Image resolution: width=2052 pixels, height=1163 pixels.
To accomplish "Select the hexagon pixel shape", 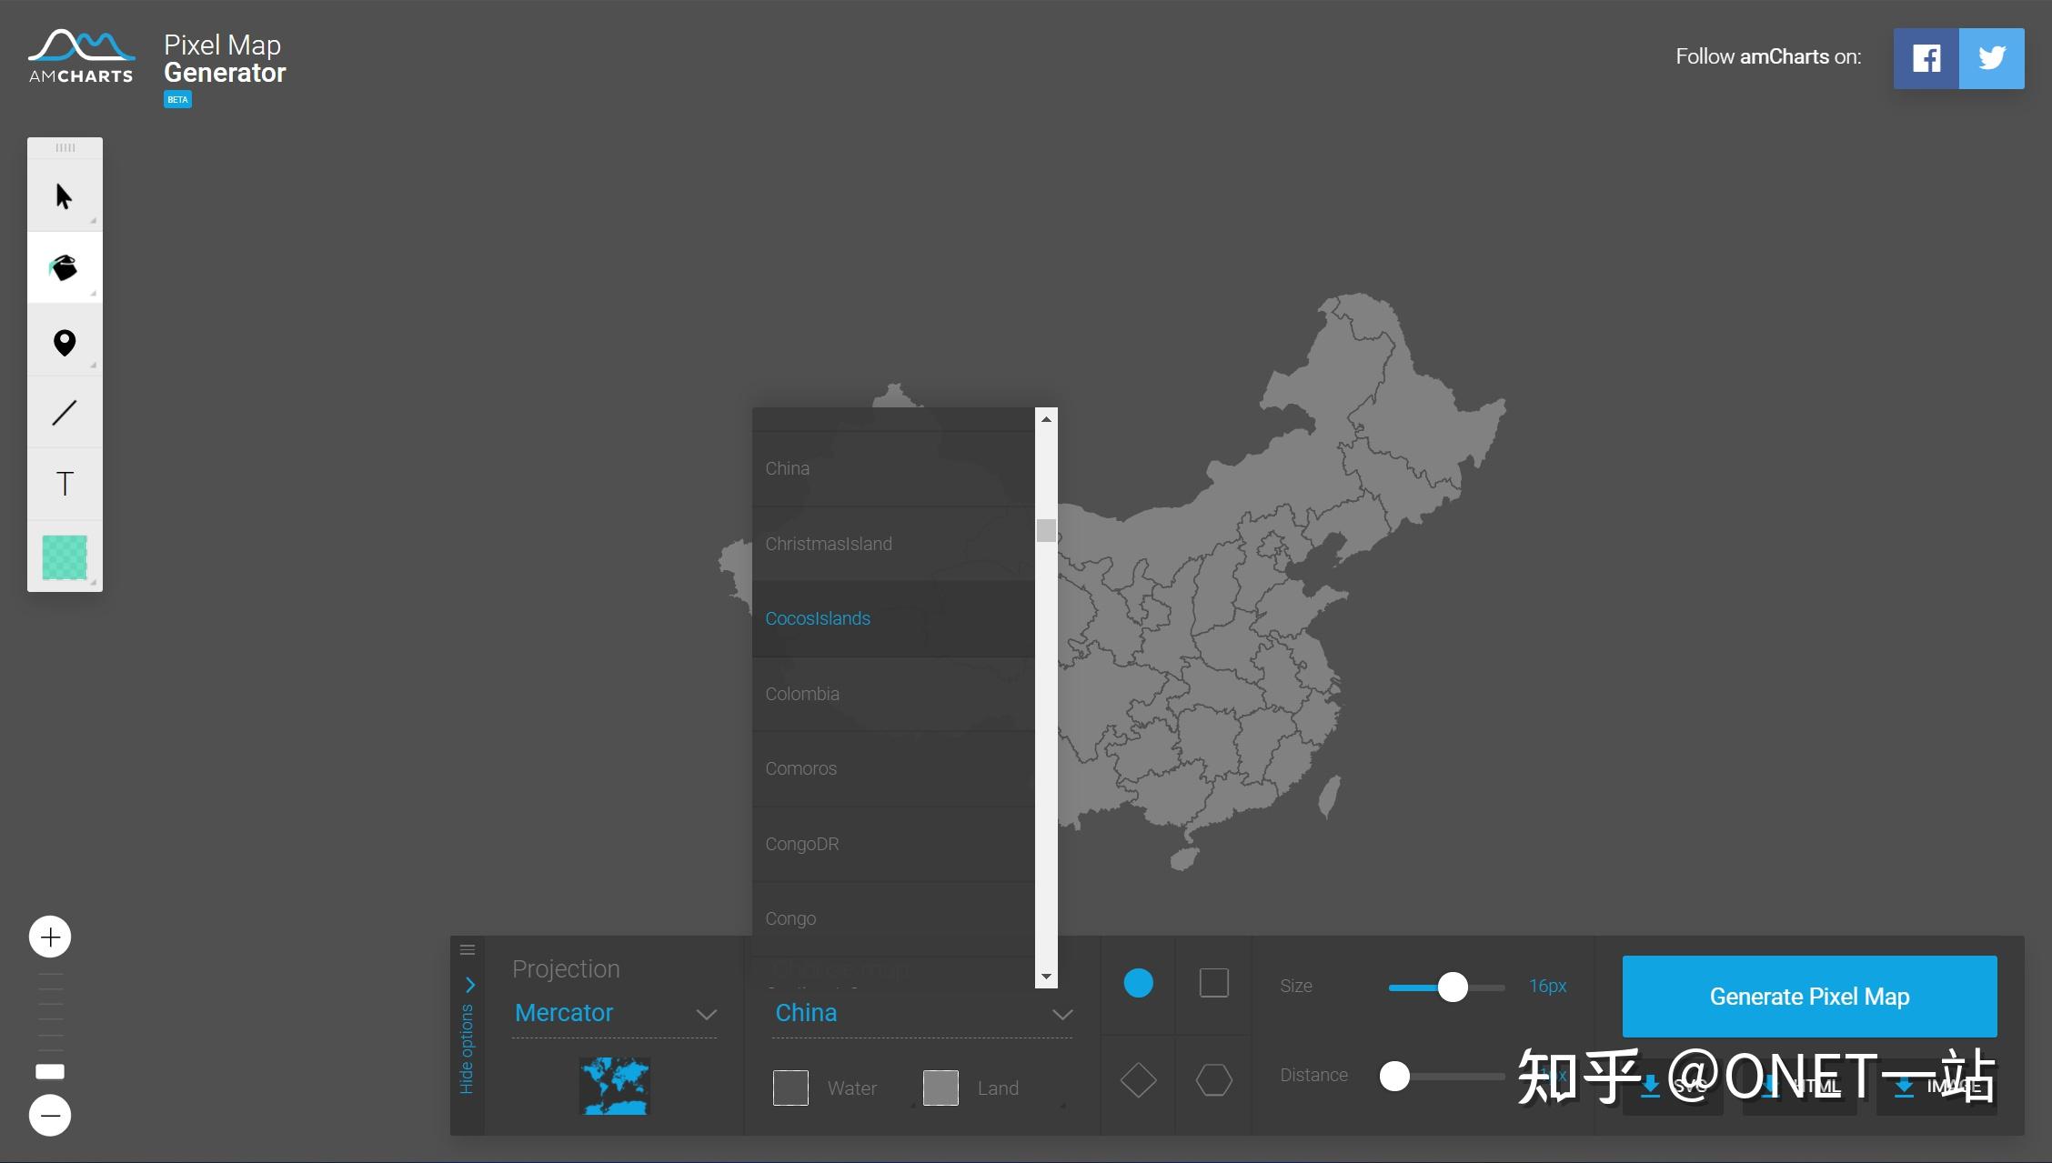I will [x=1214, y=1080].
